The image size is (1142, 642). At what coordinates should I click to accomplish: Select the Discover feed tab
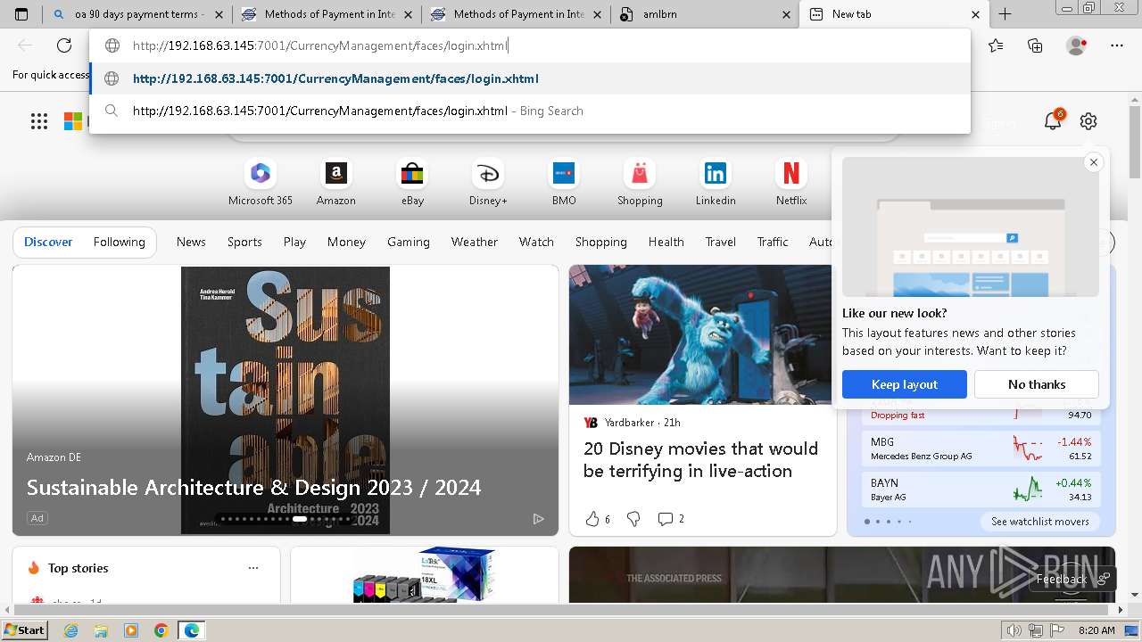(48, 242)
